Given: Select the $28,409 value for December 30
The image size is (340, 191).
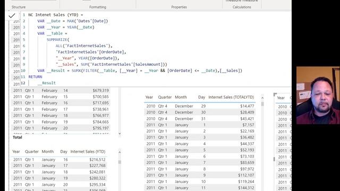Looking at the screenshot, I should click(247, 112).
